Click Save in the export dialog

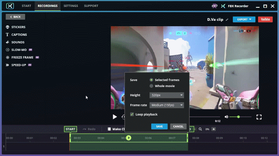[x=159, y=126]
